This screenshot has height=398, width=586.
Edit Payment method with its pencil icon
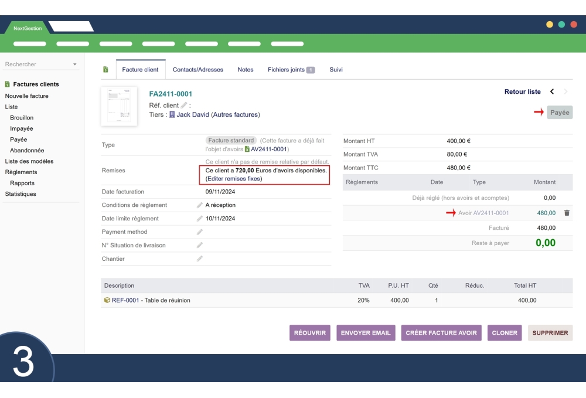tap(199, 232)
